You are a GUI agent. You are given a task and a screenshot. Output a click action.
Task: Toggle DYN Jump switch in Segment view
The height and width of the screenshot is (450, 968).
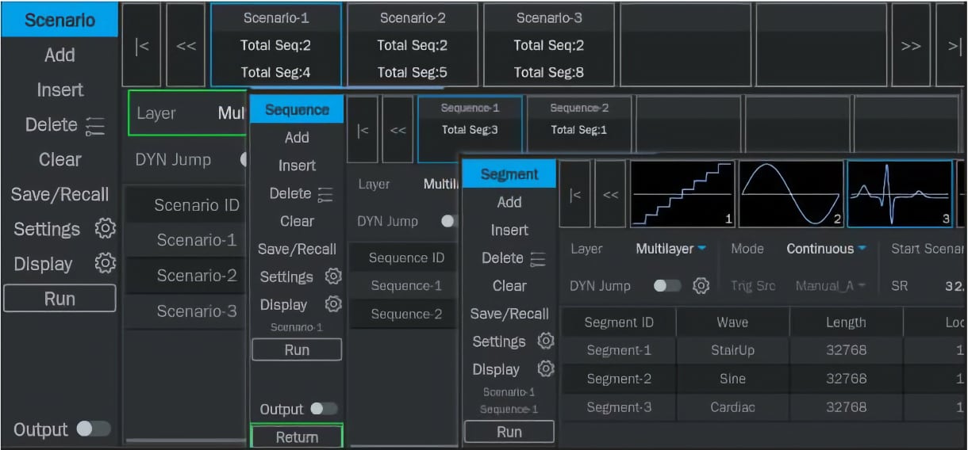[x=666, y=285]
